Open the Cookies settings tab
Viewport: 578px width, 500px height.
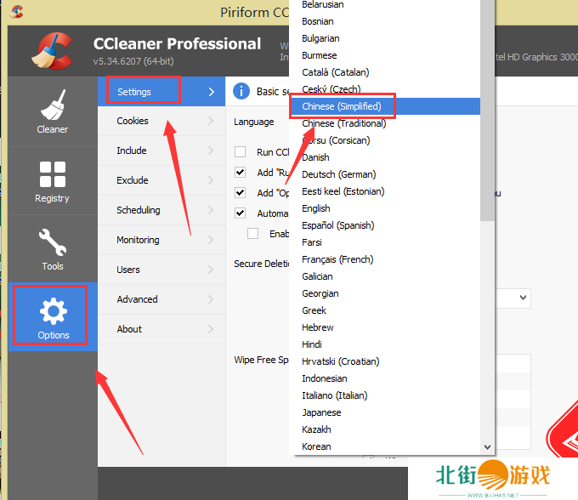(x=133, y=121)
